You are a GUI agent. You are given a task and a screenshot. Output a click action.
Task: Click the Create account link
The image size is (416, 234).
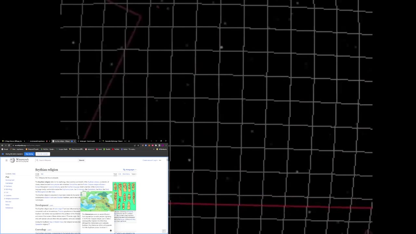pos(148,160)
